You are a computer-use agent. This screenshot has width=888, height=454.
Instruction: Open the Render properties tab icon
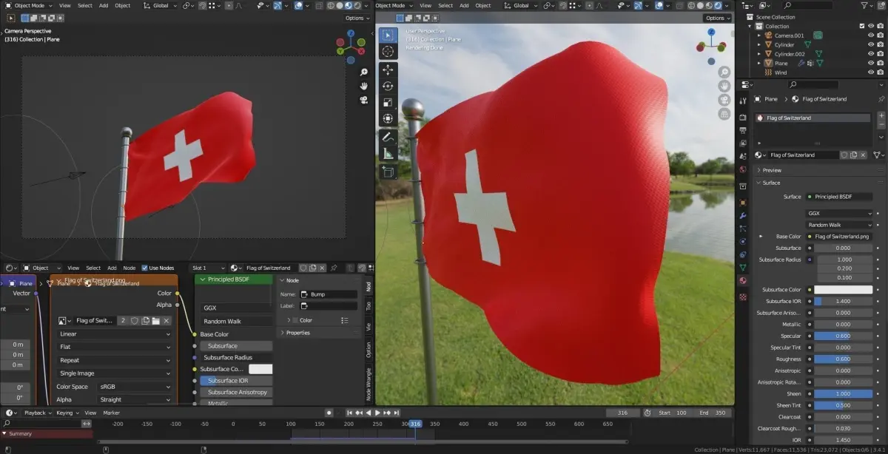point(743,118)
